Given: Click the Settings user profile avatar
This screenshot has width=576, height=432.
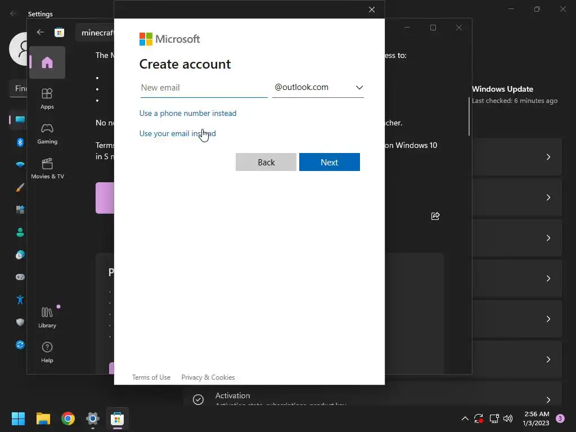Looking at the screenshot, I should tap(19, 48).
